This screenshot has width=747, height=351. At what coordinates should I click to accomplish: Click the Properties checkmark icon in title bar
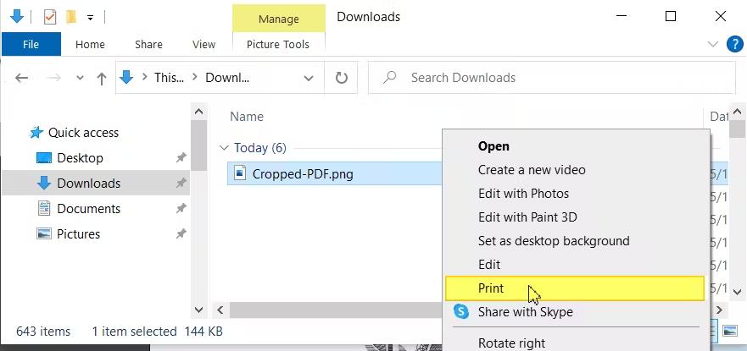50,16
